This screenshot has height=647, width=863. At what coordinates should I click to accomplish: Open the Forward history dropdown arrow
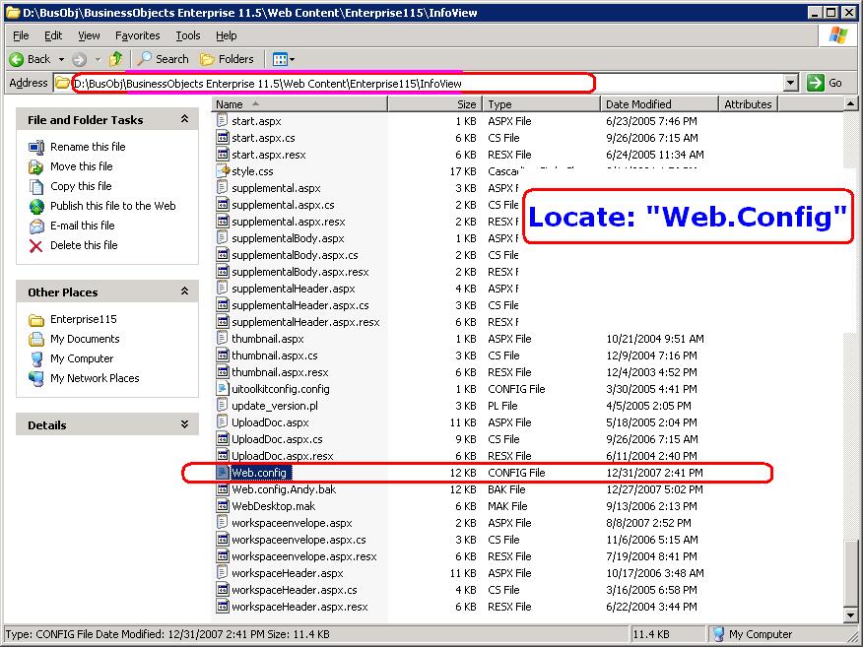[98, 59]
